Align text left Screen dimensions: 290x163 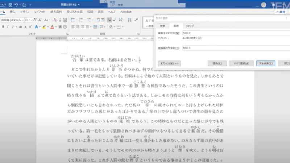tap(73, 27)
